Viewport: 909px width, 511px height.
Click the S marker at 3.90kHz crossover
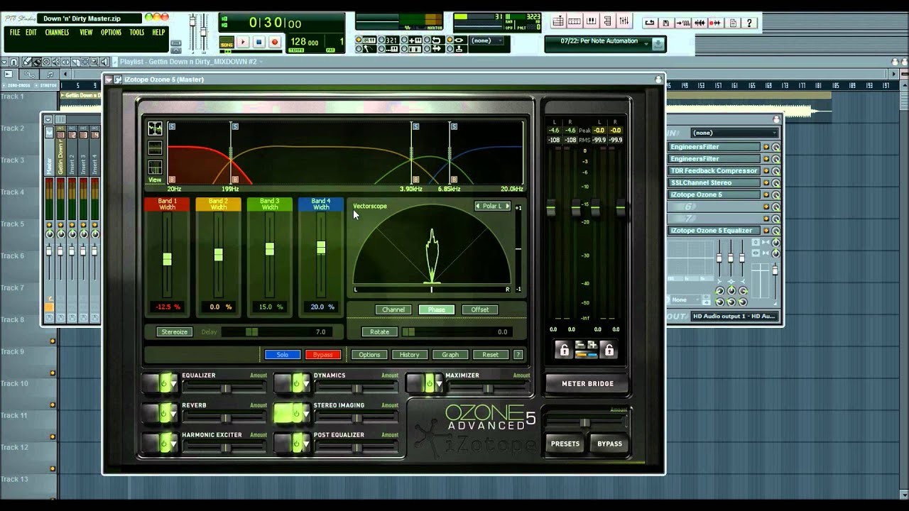(415, 126)
